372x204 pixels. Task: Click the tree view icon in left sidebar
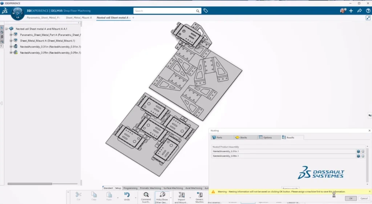2,28
